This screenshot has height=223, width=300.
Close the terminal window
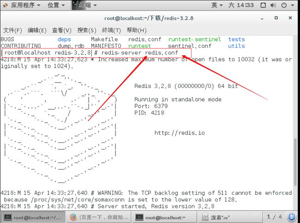[290, 18]
